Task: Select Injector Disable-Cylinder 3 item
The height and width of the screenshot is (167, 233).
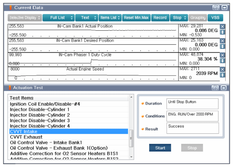Action: 40,120
